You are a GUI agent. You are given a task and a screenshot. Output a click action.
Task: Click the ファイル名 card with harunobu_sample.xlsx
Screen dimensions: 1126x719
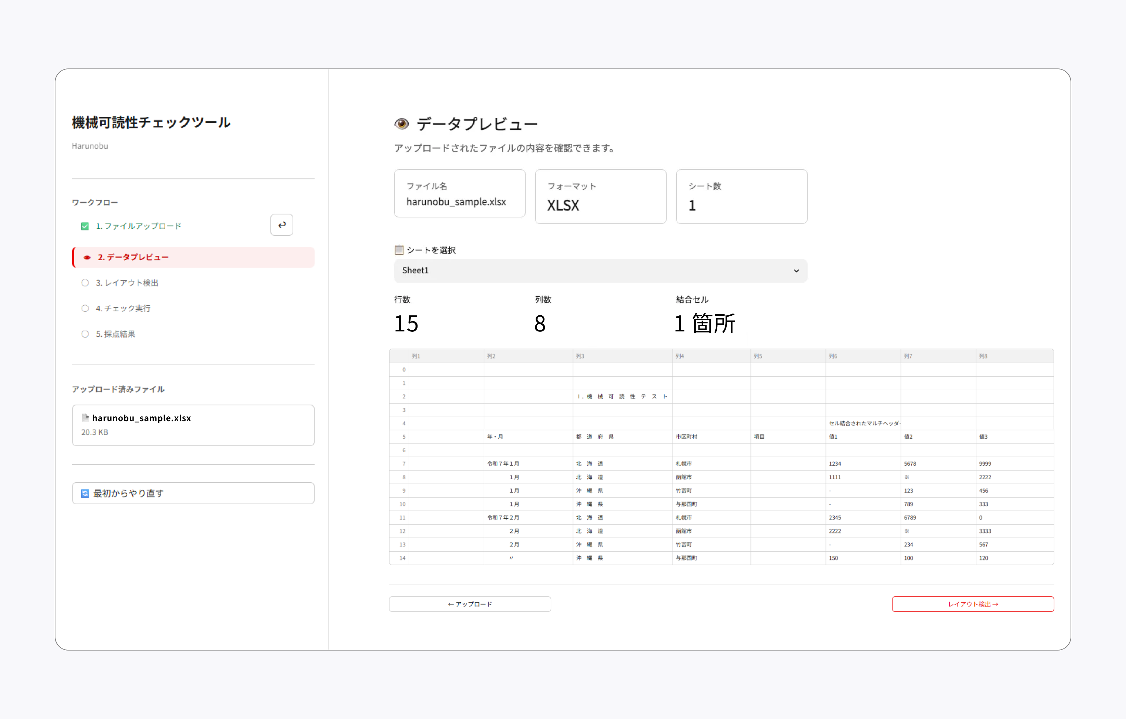pos(460,193)
